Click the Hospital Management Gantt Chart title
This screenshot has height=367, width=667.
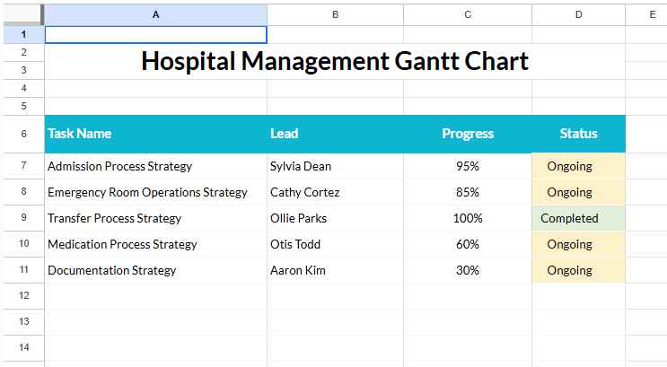(x=335, y=61)
